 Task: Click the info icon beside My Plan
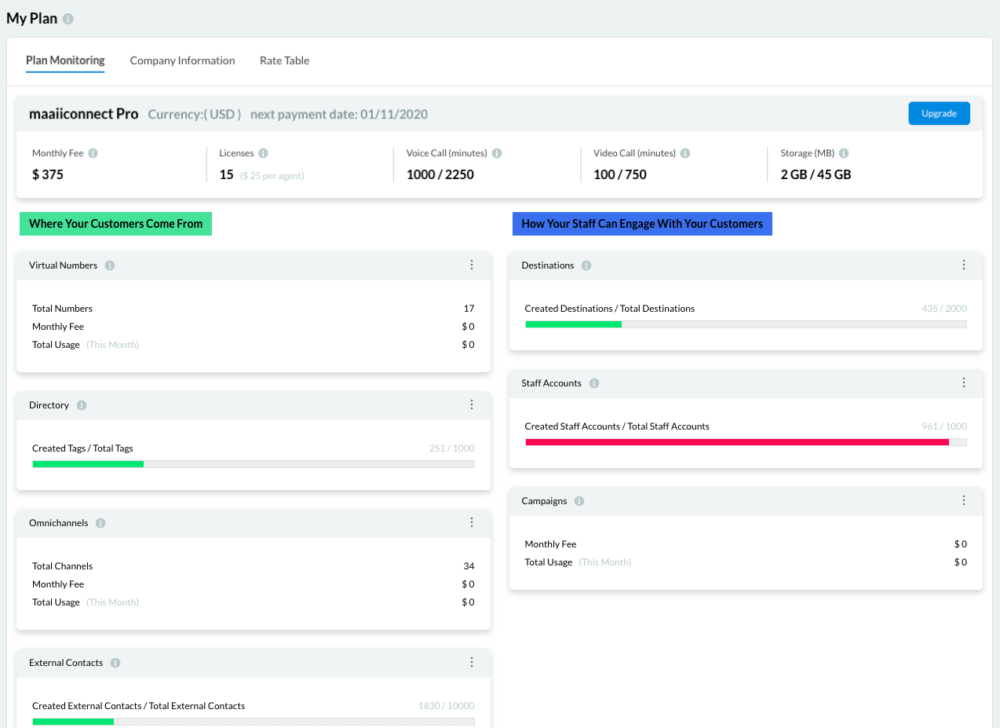tap(68, 19)
